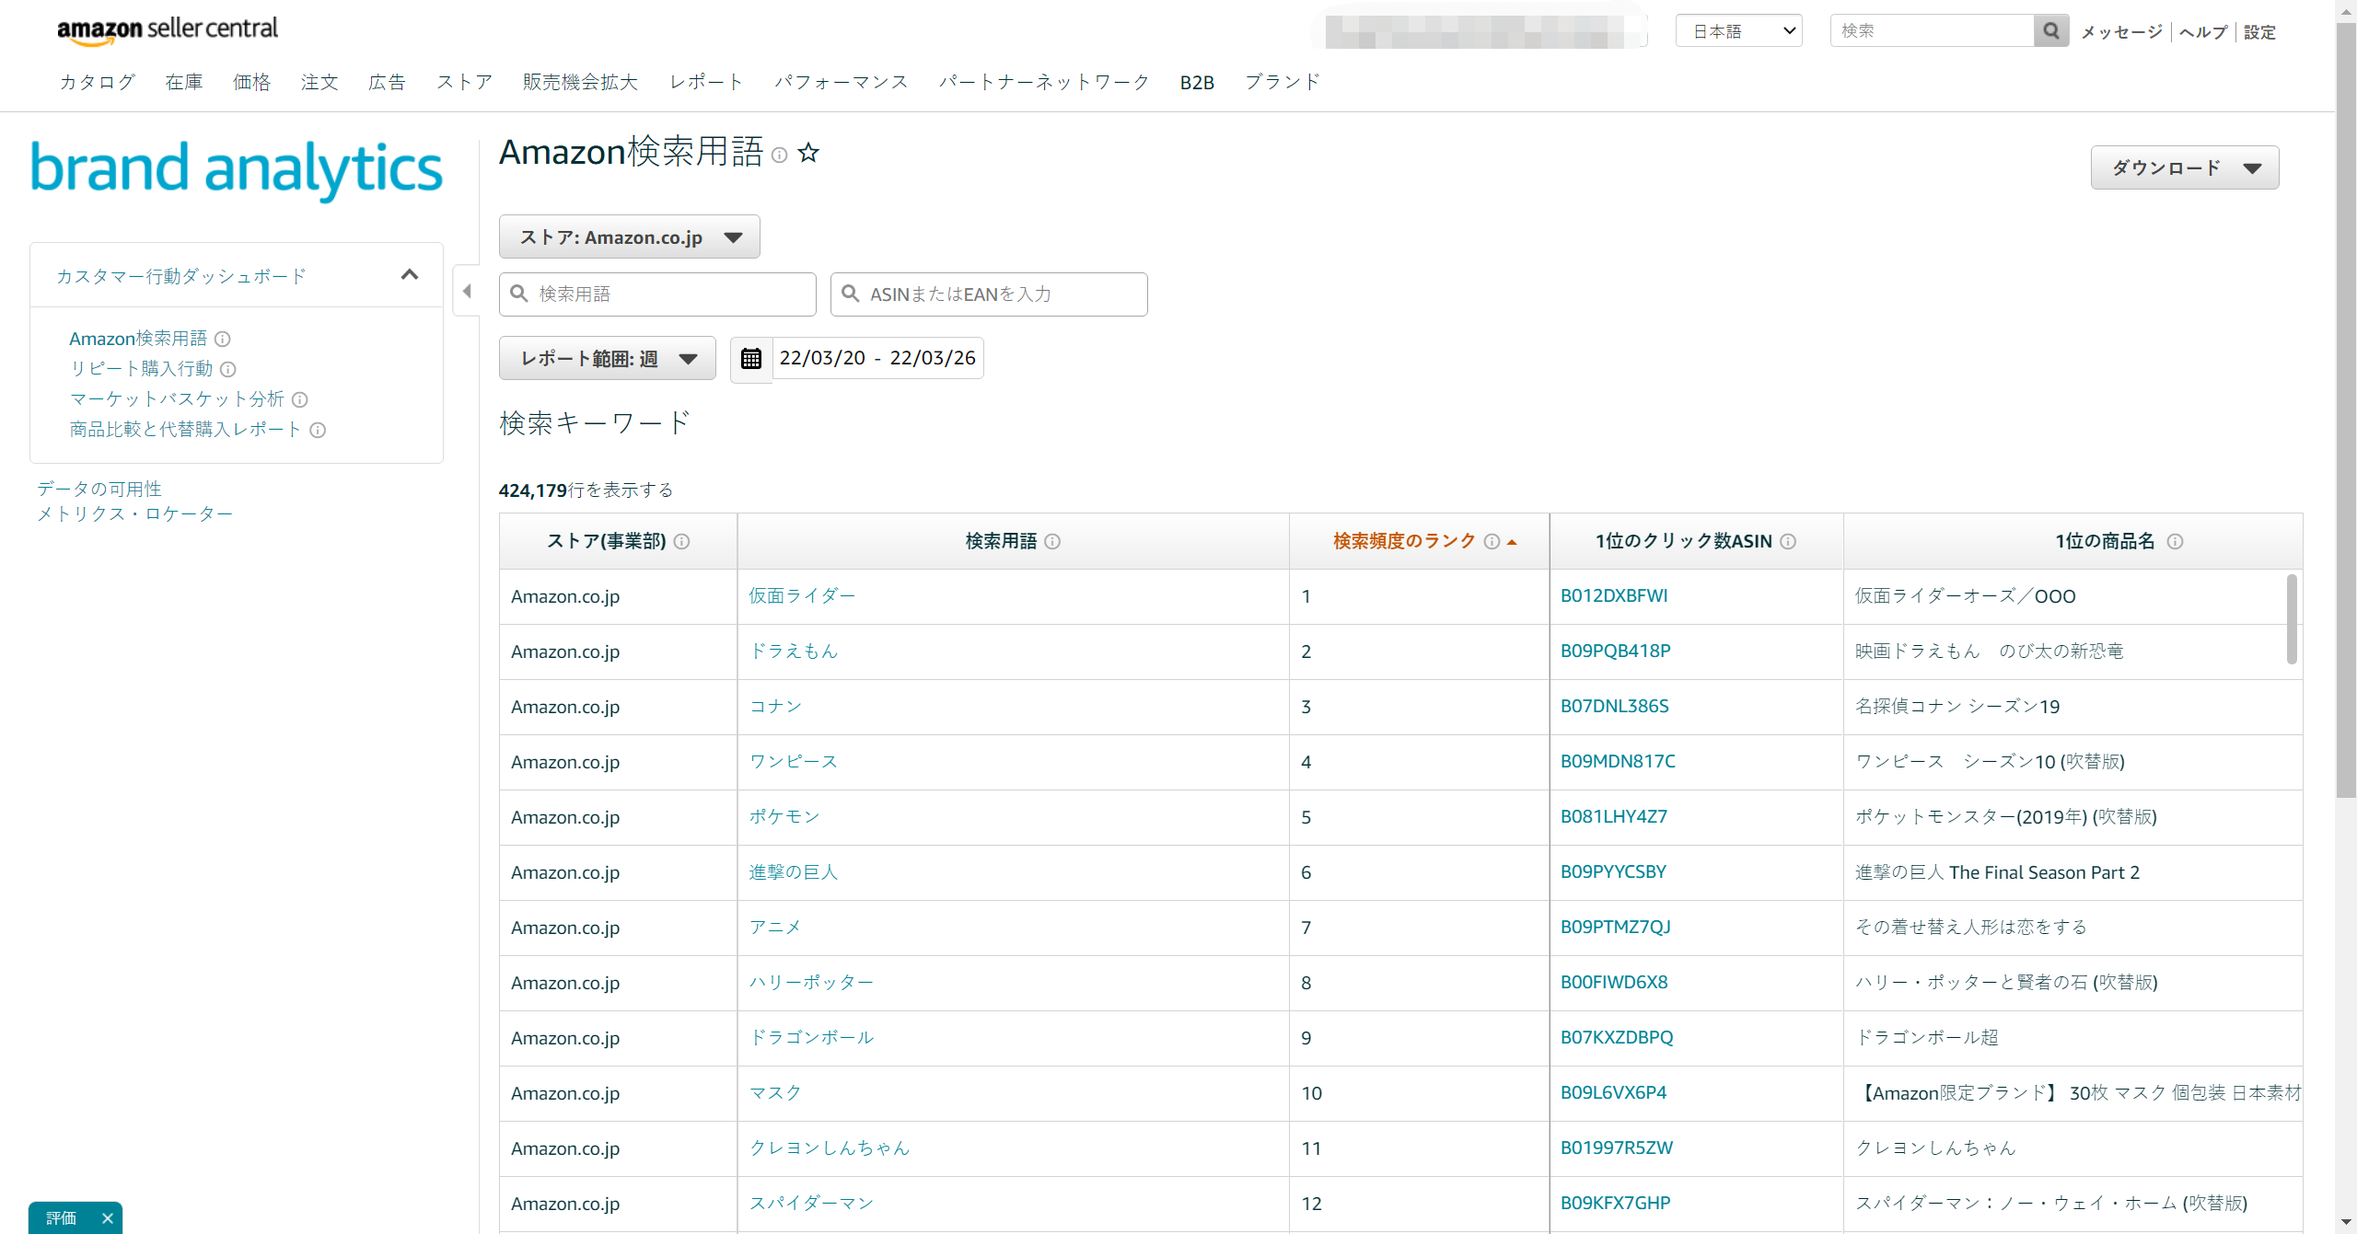Click the Amazon seller central logo
Screen dimensions: 2357x1234
point(167,29)
